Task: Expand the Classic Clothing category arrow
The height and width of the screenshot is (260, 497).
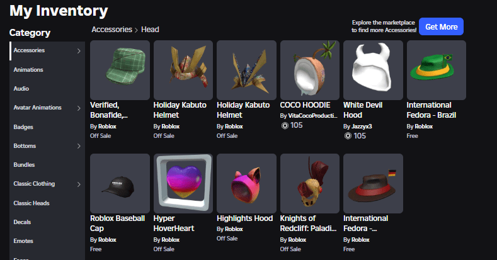Action: (79, 184)
